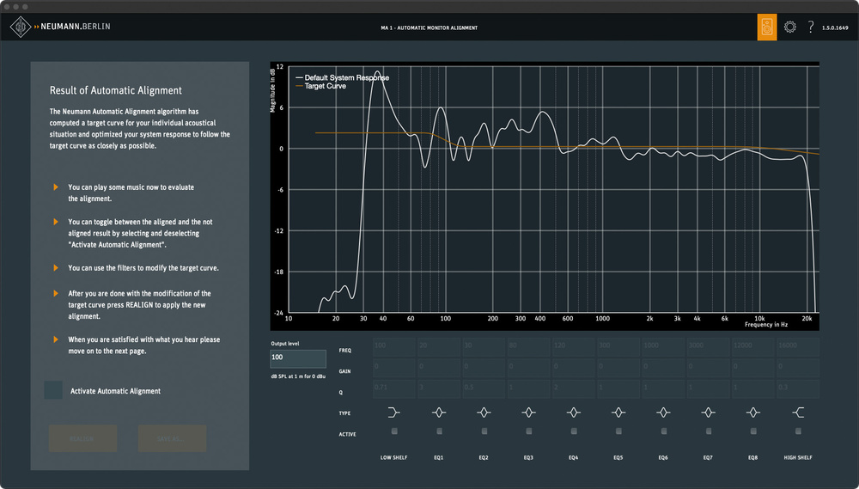Click the SAVE AS... button
The width and height of the screenshot is (859, 489).
pyautogui.click(x=172, y=438)
